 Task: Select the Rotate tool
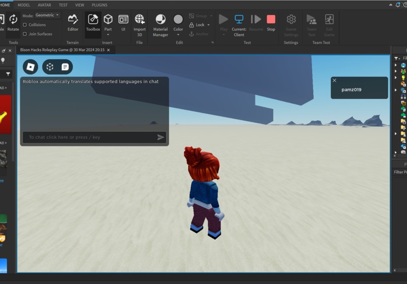click(13, 23)
